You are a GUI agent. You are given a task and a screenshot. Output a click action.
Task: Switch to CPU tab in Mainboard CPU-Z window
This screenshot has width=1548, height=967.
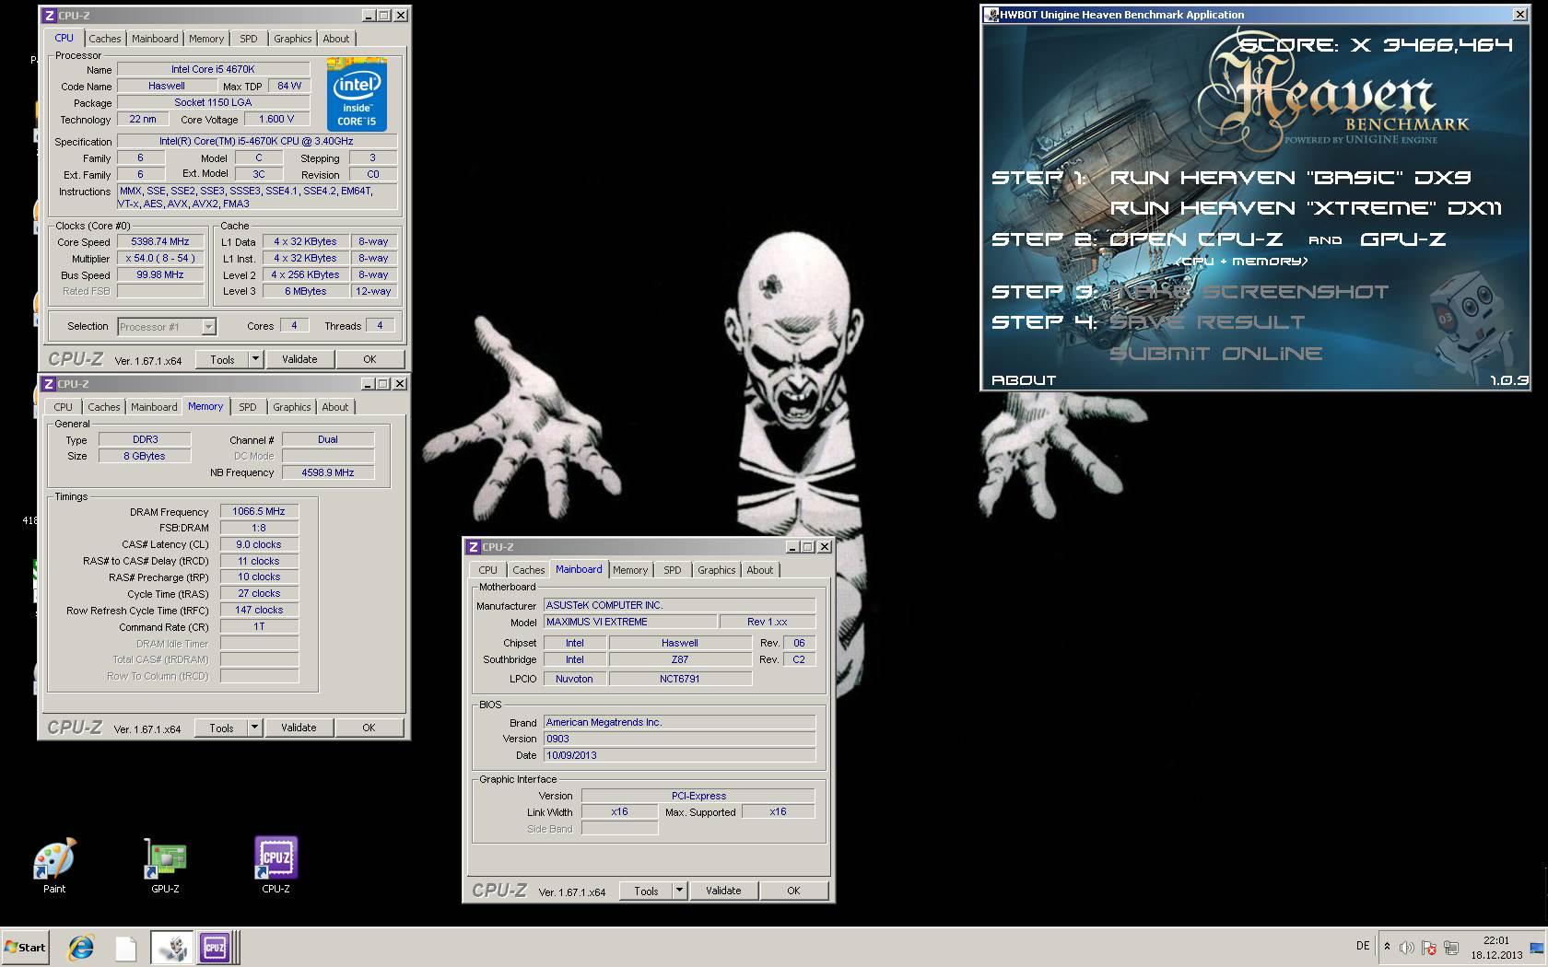[x=487, y=570]
